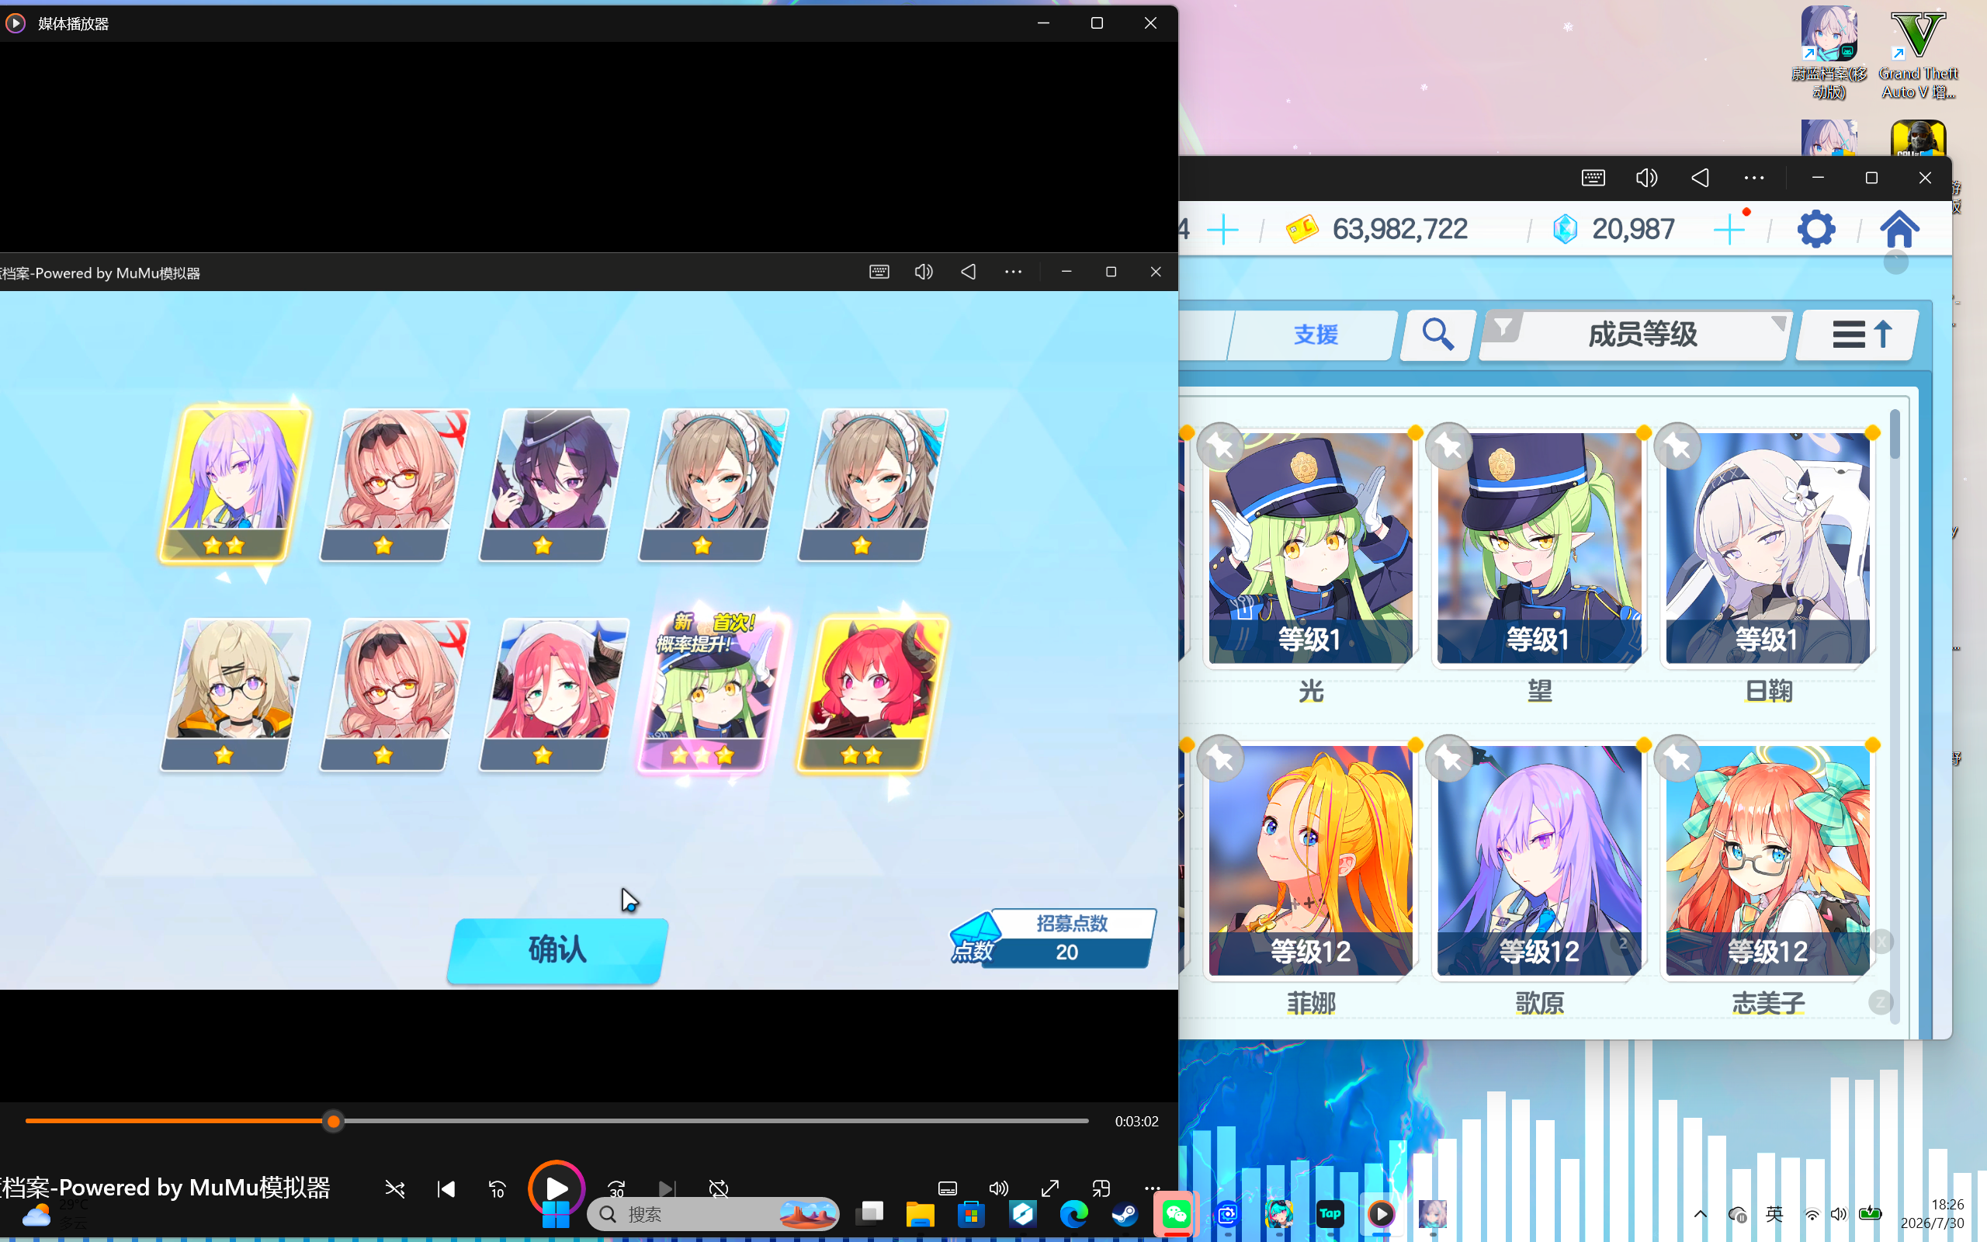The image size is (1987, 1242).
Task: Skip back 10 seconds in media player
Action: (498, 1188)
